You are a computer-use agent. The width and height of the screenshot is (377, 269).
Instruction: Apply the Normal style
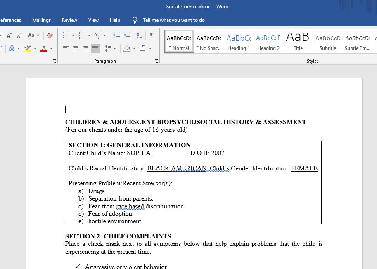(x=179, y=41)
